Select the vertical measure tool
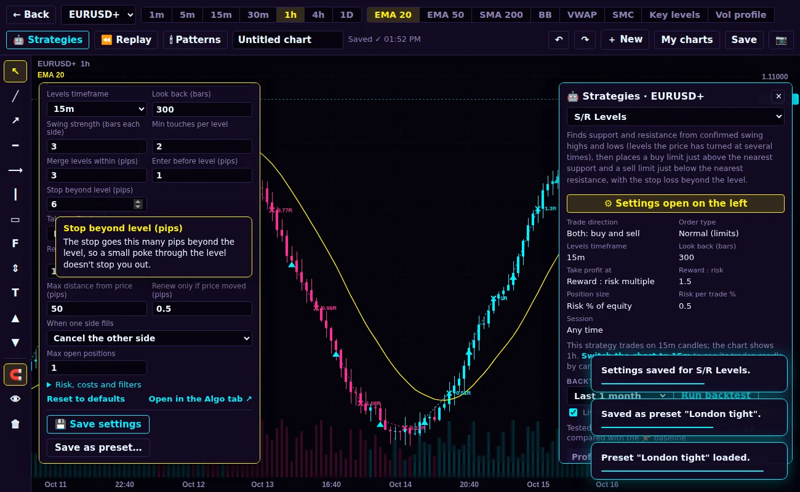 [x=15, y=269]
